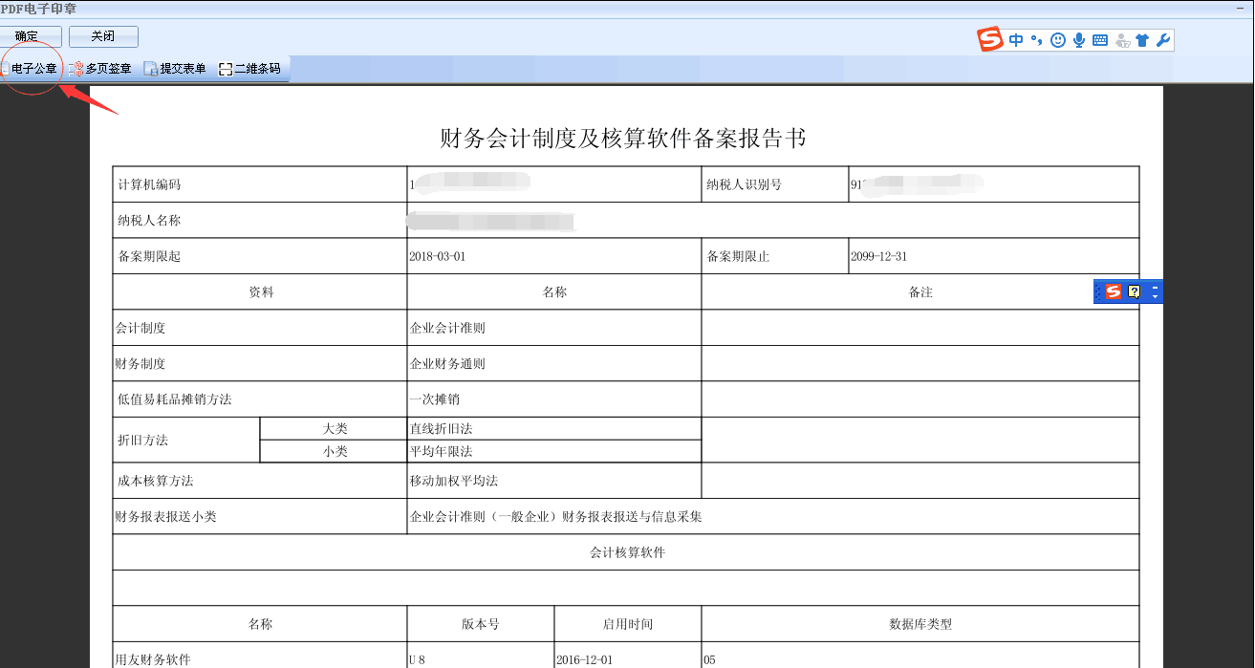The height and width of the screenshot is (668, 1255).
Task: Click the 计算机编码 label cell
Action: (260, 184)
